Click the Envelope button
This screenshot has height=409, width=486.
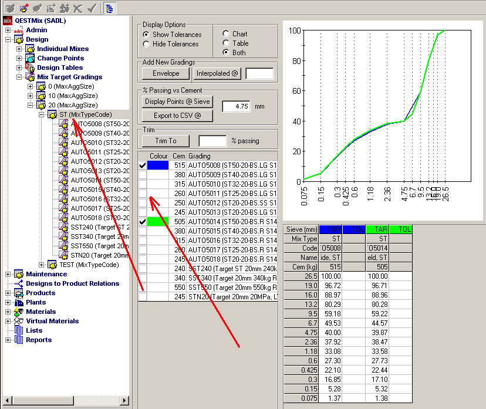tap(166, 73)
